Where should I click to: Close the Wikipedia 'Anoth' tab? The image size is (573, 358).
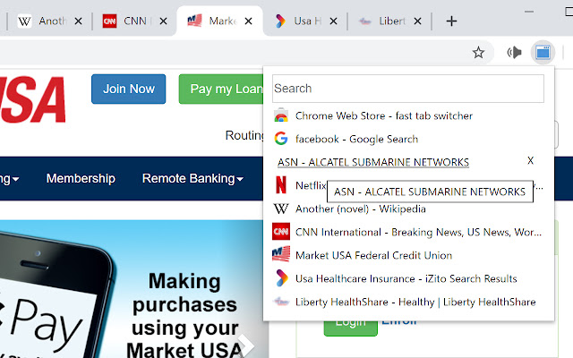78,21
